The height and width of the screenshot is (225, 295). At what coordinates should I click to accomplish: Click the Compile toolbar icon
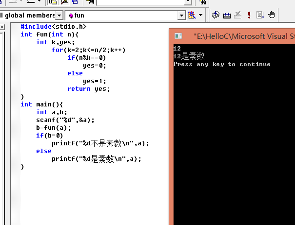216,15
